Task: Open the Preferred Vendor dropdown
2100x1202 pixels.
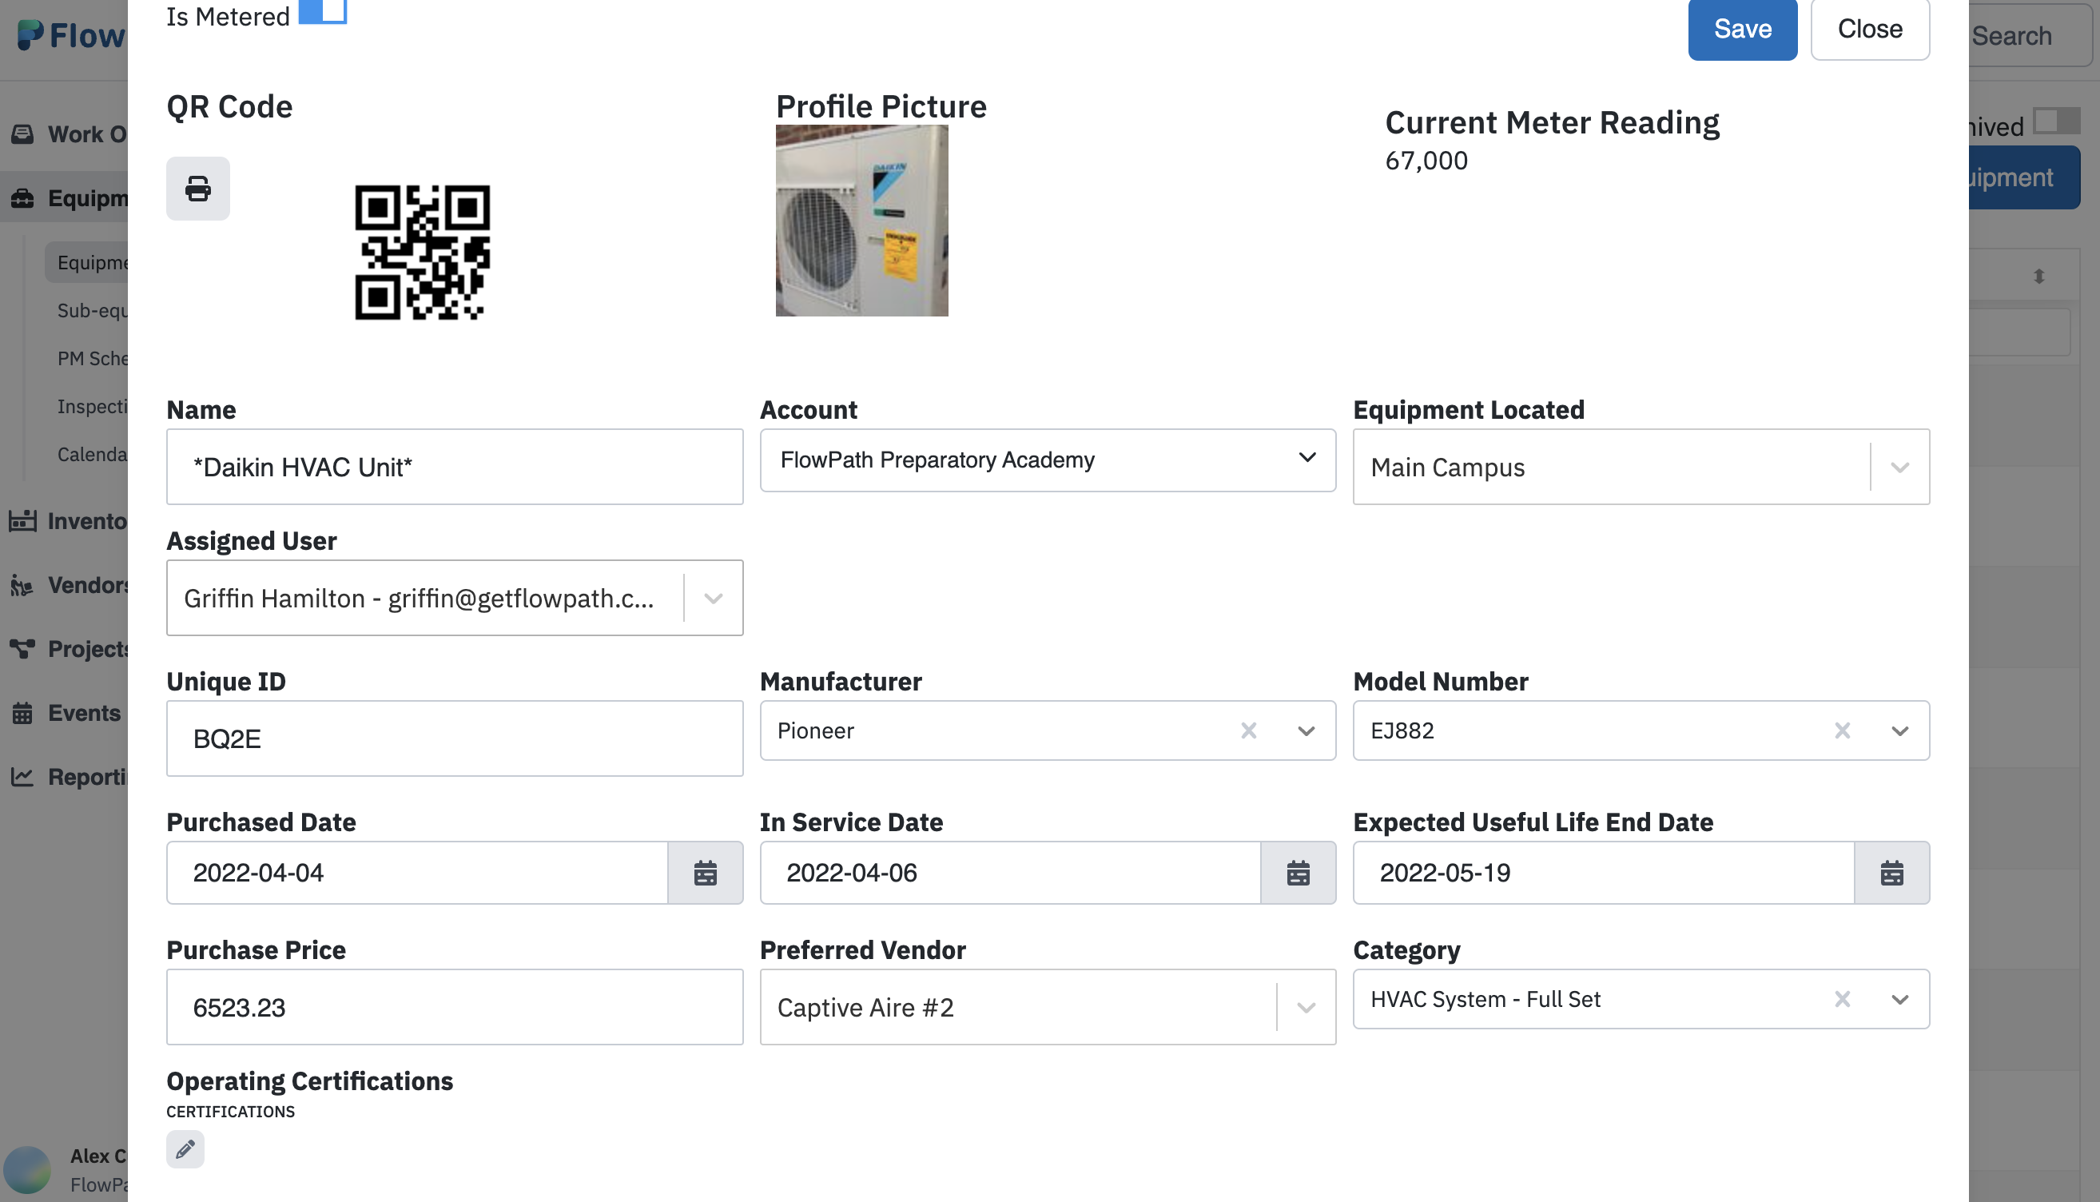Action: tap(1306, 1006)
